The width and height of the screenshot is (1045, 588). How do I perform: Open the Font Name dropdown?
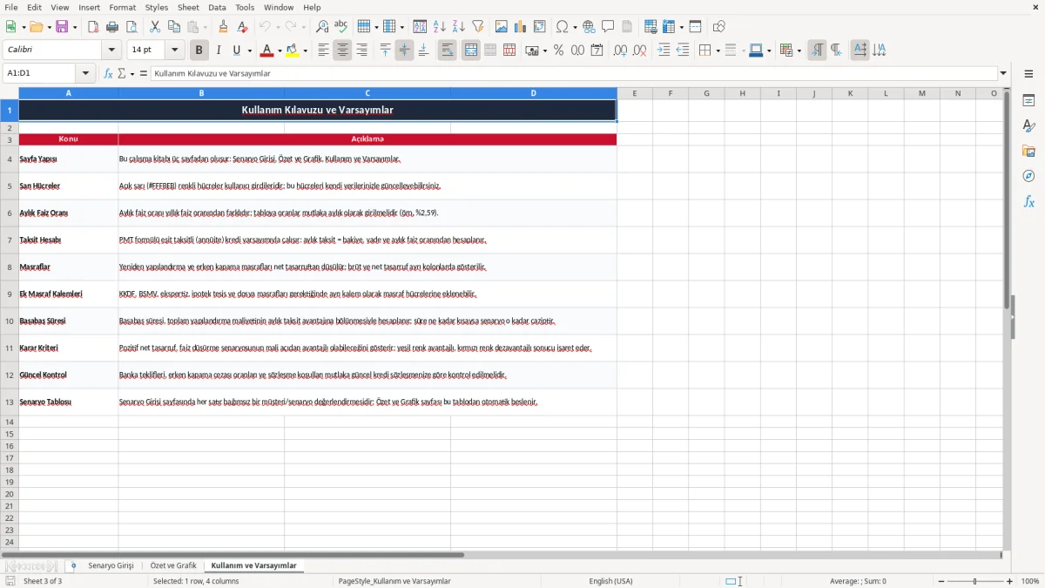click(x=111, y=51)
